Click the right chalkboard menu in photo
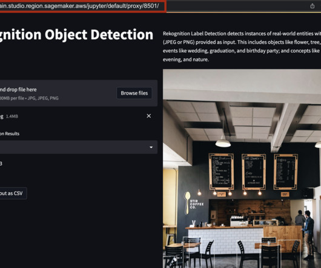Viewport: 321px width, 268px height. coord(286,172)
